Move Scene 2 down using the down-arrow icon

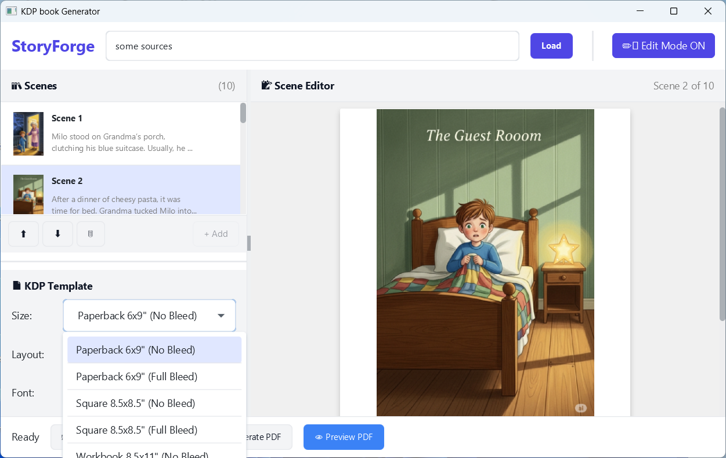[x=57, y=233]
